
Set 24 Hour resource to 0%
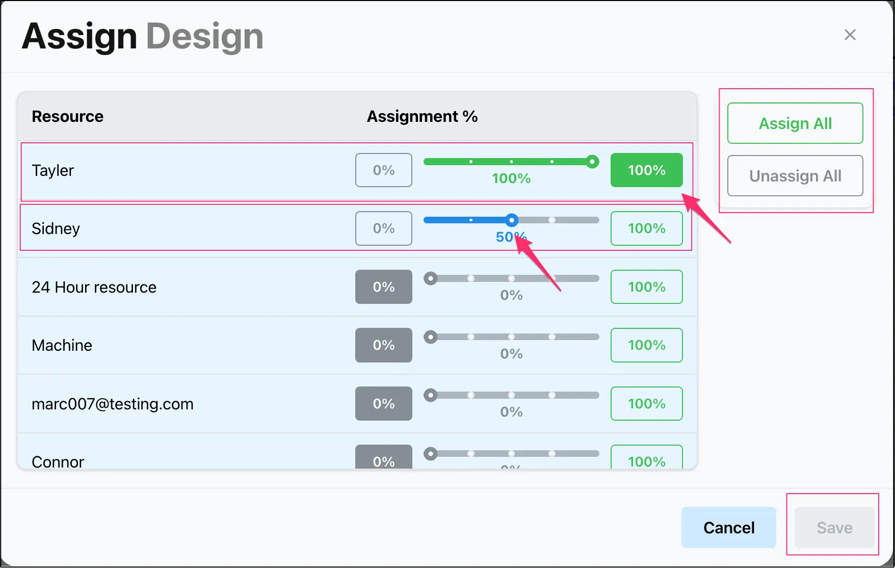[384, 287]
